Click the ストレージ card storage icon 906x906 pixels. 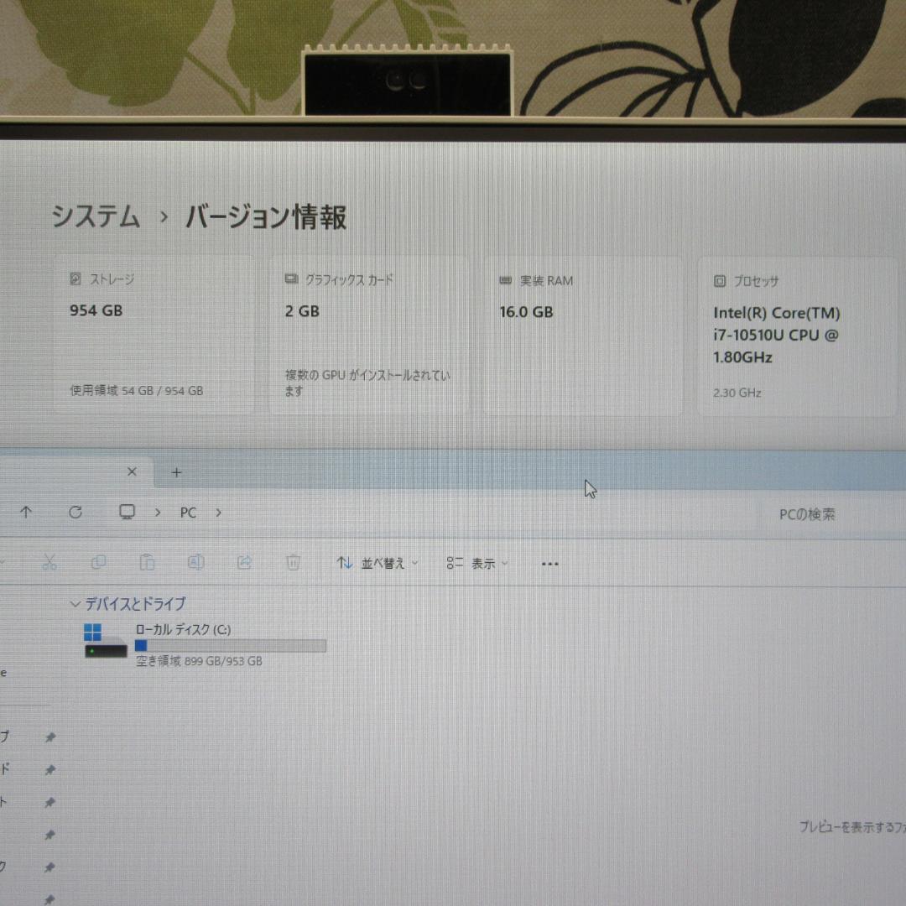tap(75, 278)
